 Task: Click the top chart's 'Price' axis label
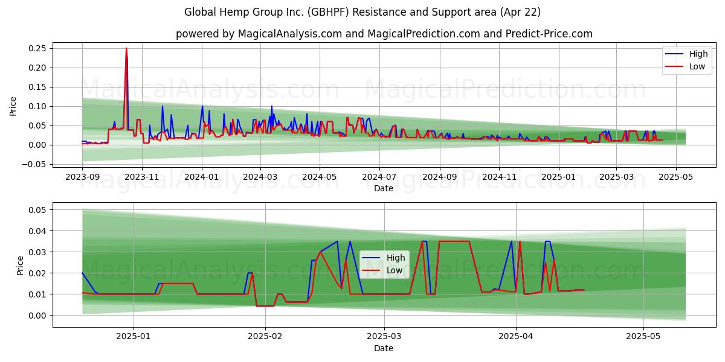13,105
